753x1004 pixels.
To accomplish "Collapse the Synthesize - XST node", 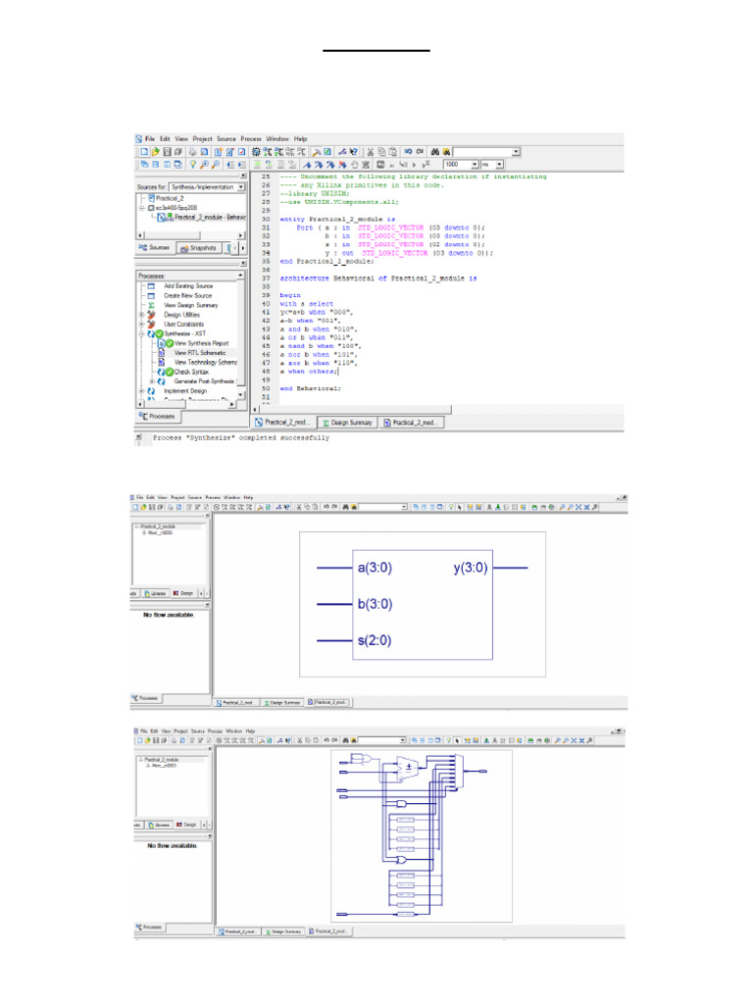I will [x=141, y=334].
